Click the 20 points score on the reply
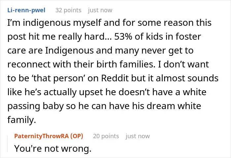Screen dimensions: 231x158 (x=106, y=136)
